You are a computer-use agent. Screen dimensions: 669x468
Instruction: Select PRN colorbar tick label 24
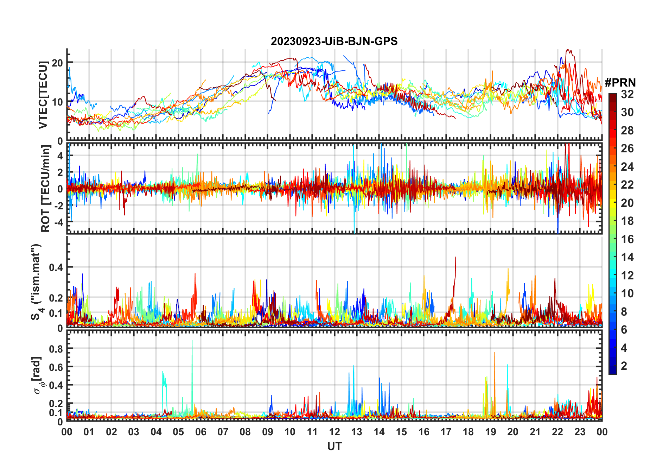[x=627, y=167]
